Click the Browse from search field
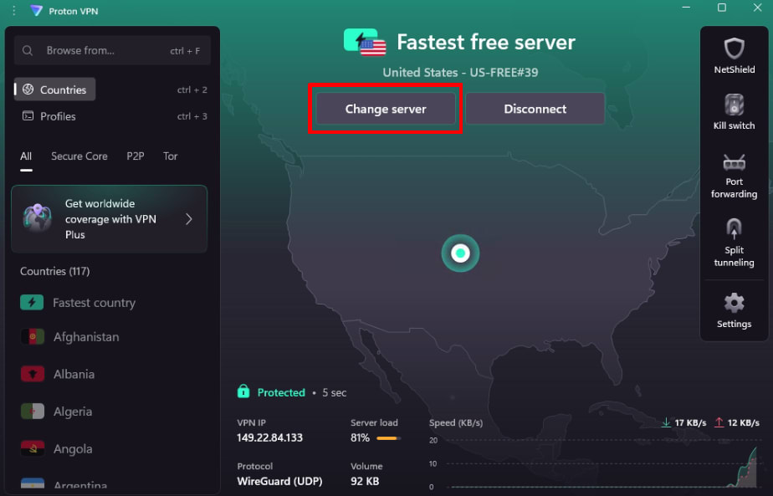The width and height of the screenshot is (773, 496). [x=112, y=50]
